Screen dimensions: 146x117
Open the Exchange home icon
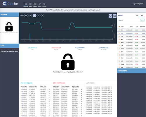[26, 4]
